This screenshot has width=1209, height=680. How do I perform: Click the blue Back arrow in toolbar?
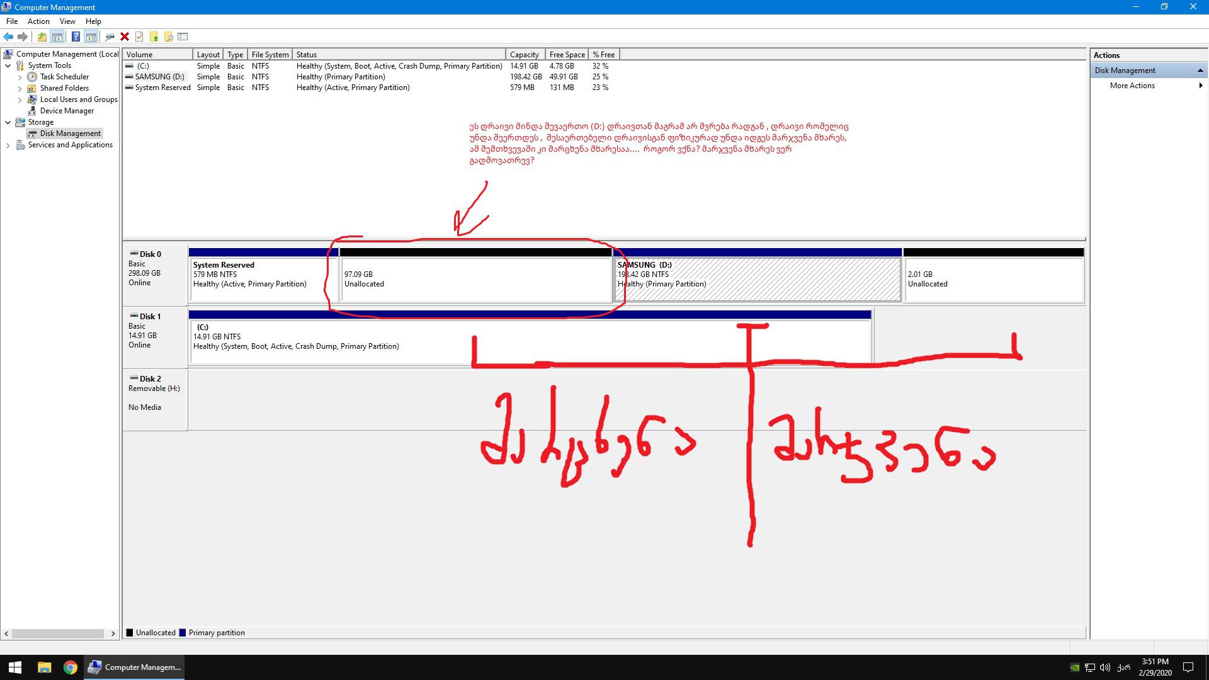tap(8, 37)
